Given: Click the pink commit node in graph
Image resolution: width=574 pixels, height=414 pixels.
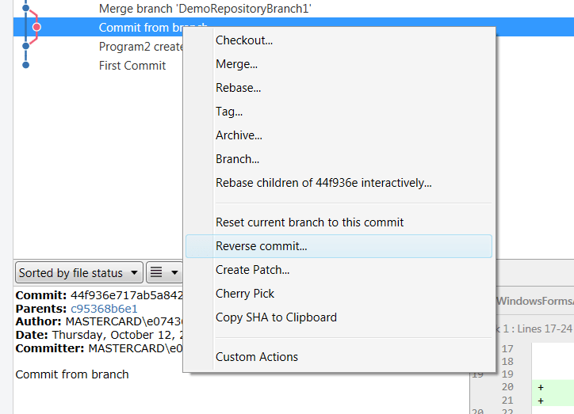Looking at the screenshot, I should point(36,28).
